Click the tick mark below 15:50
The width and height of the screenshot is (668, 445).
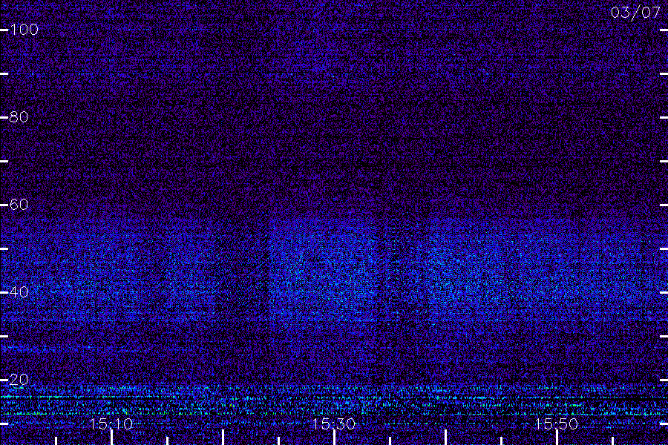[x=557, y=438]
